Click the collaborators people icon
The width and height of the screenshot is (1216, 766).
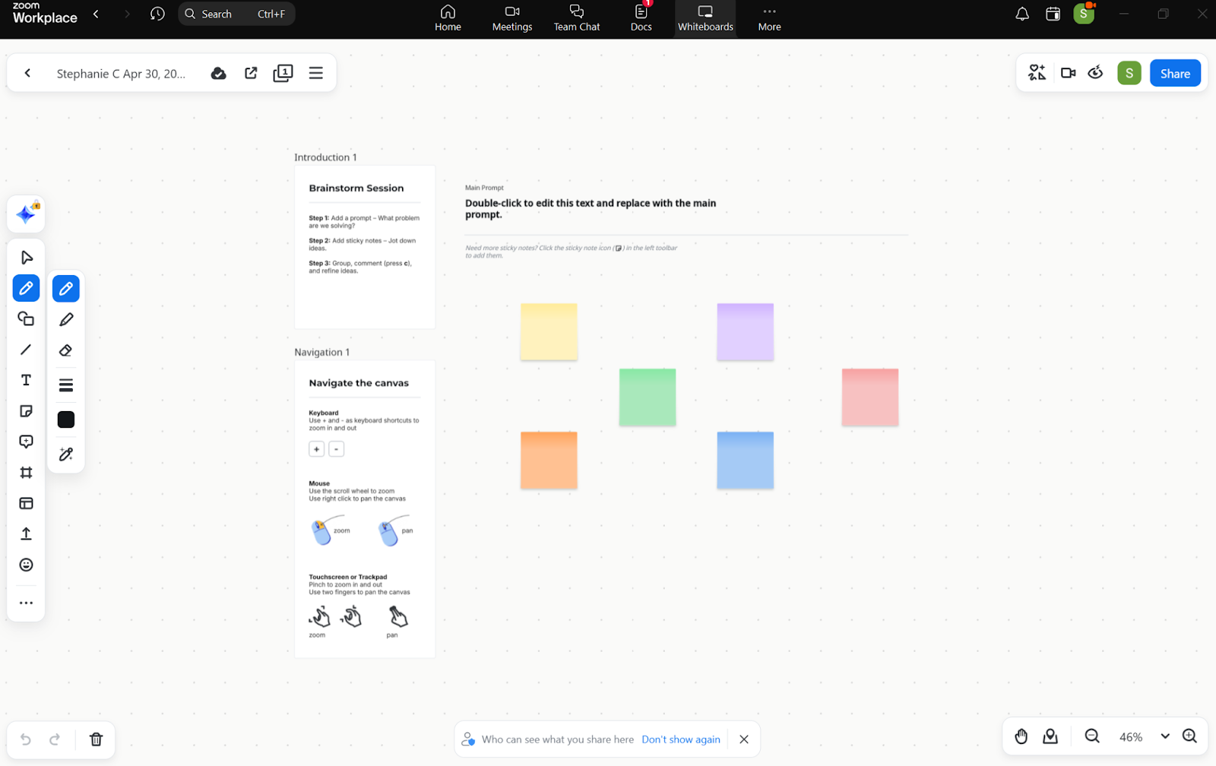(x=1037, y=73)
